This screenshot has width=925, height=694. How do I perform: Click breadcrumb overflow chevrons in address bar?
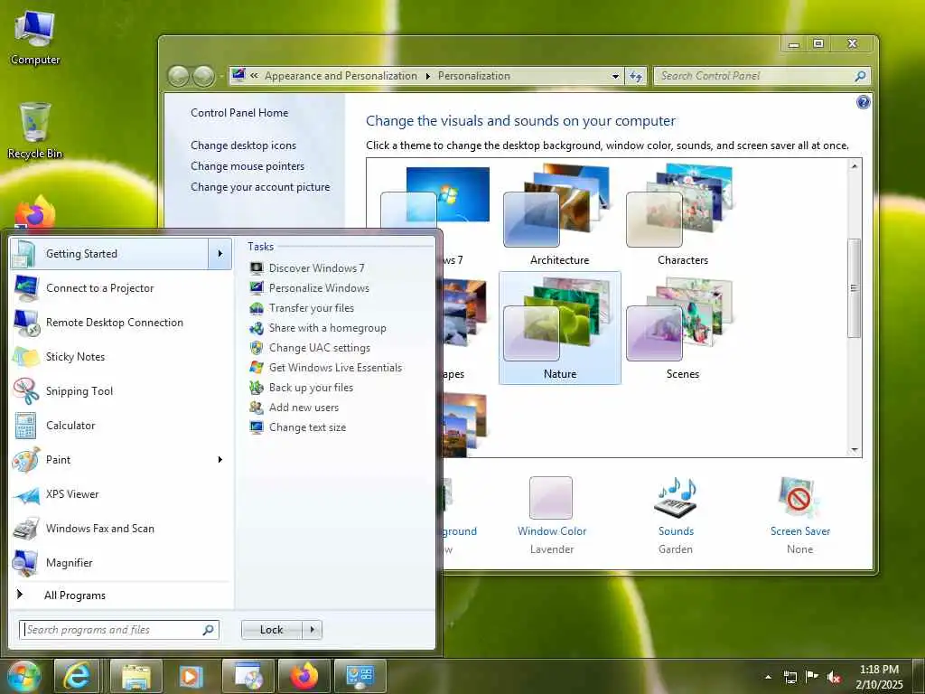point(254,76)
